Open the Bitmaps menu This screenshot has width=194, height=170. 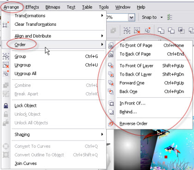coord(53,7)
